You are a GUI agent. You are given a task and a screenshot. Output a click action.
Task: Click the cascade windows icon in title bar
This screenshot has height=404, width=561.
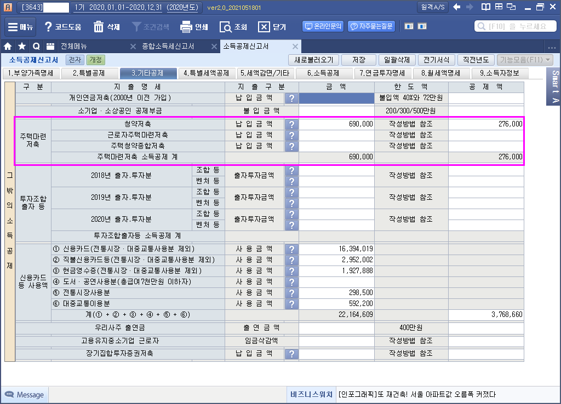point(512,7)
